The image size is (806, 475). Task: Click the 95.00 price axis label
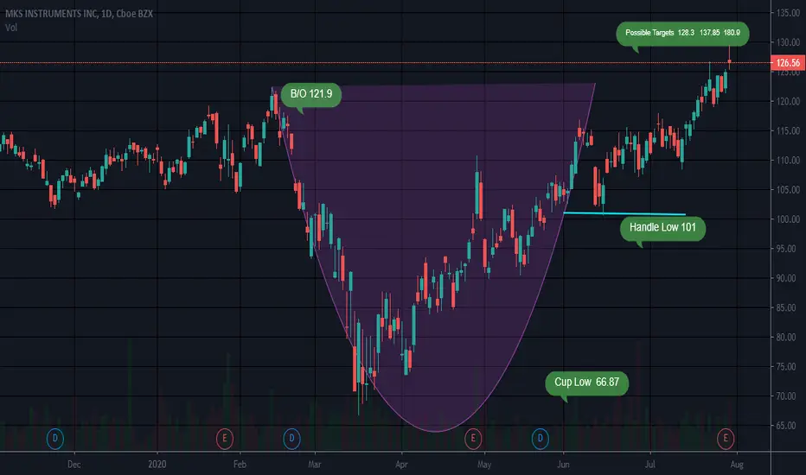tap(788, 249)
